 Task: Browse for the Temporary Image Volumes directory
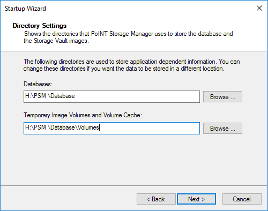pyautogui.click(x=222, y=128)
